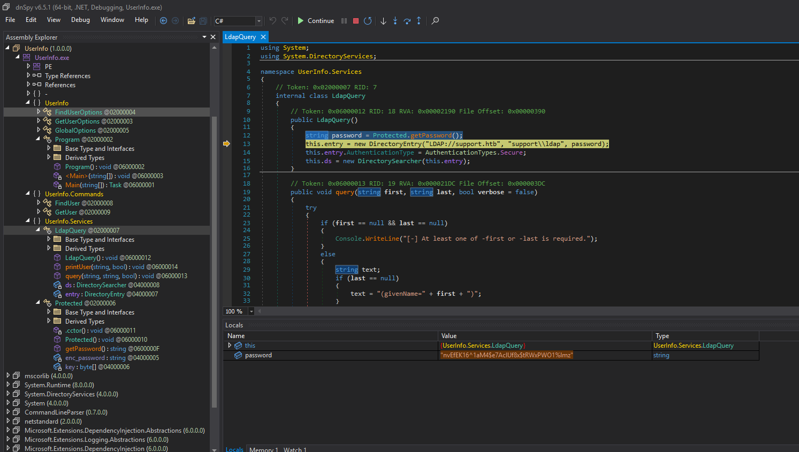Select GetUserOptions @02000003 in tree

[x=94, y=121]
